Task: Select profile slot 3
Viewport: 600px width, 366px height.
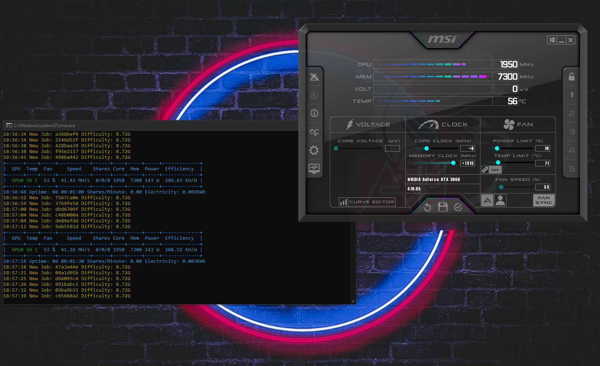Action: pyautogui.click(x=571, y=132)
